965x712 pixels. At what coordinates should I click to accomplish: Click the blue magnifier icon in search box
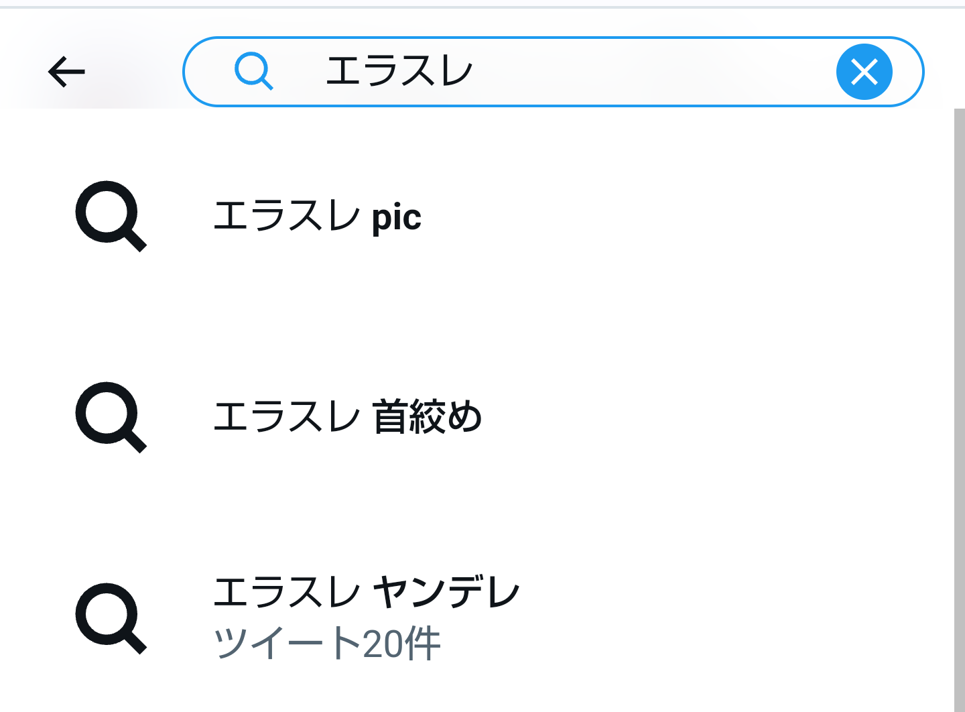[x=253, y=72]
